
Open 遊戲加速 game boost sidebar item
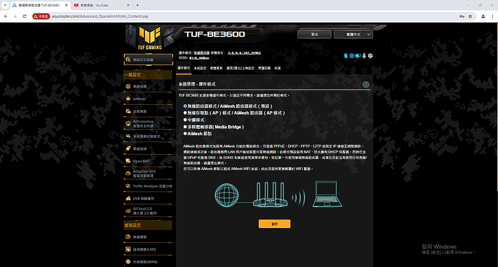(148, 148)
